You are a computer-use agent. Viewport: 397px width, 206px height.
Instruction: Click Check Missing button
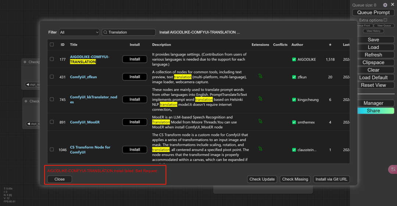[295, 179]
